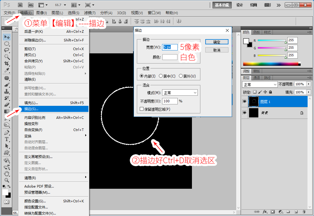Select 居外(U) stroke position

[181, 76]
